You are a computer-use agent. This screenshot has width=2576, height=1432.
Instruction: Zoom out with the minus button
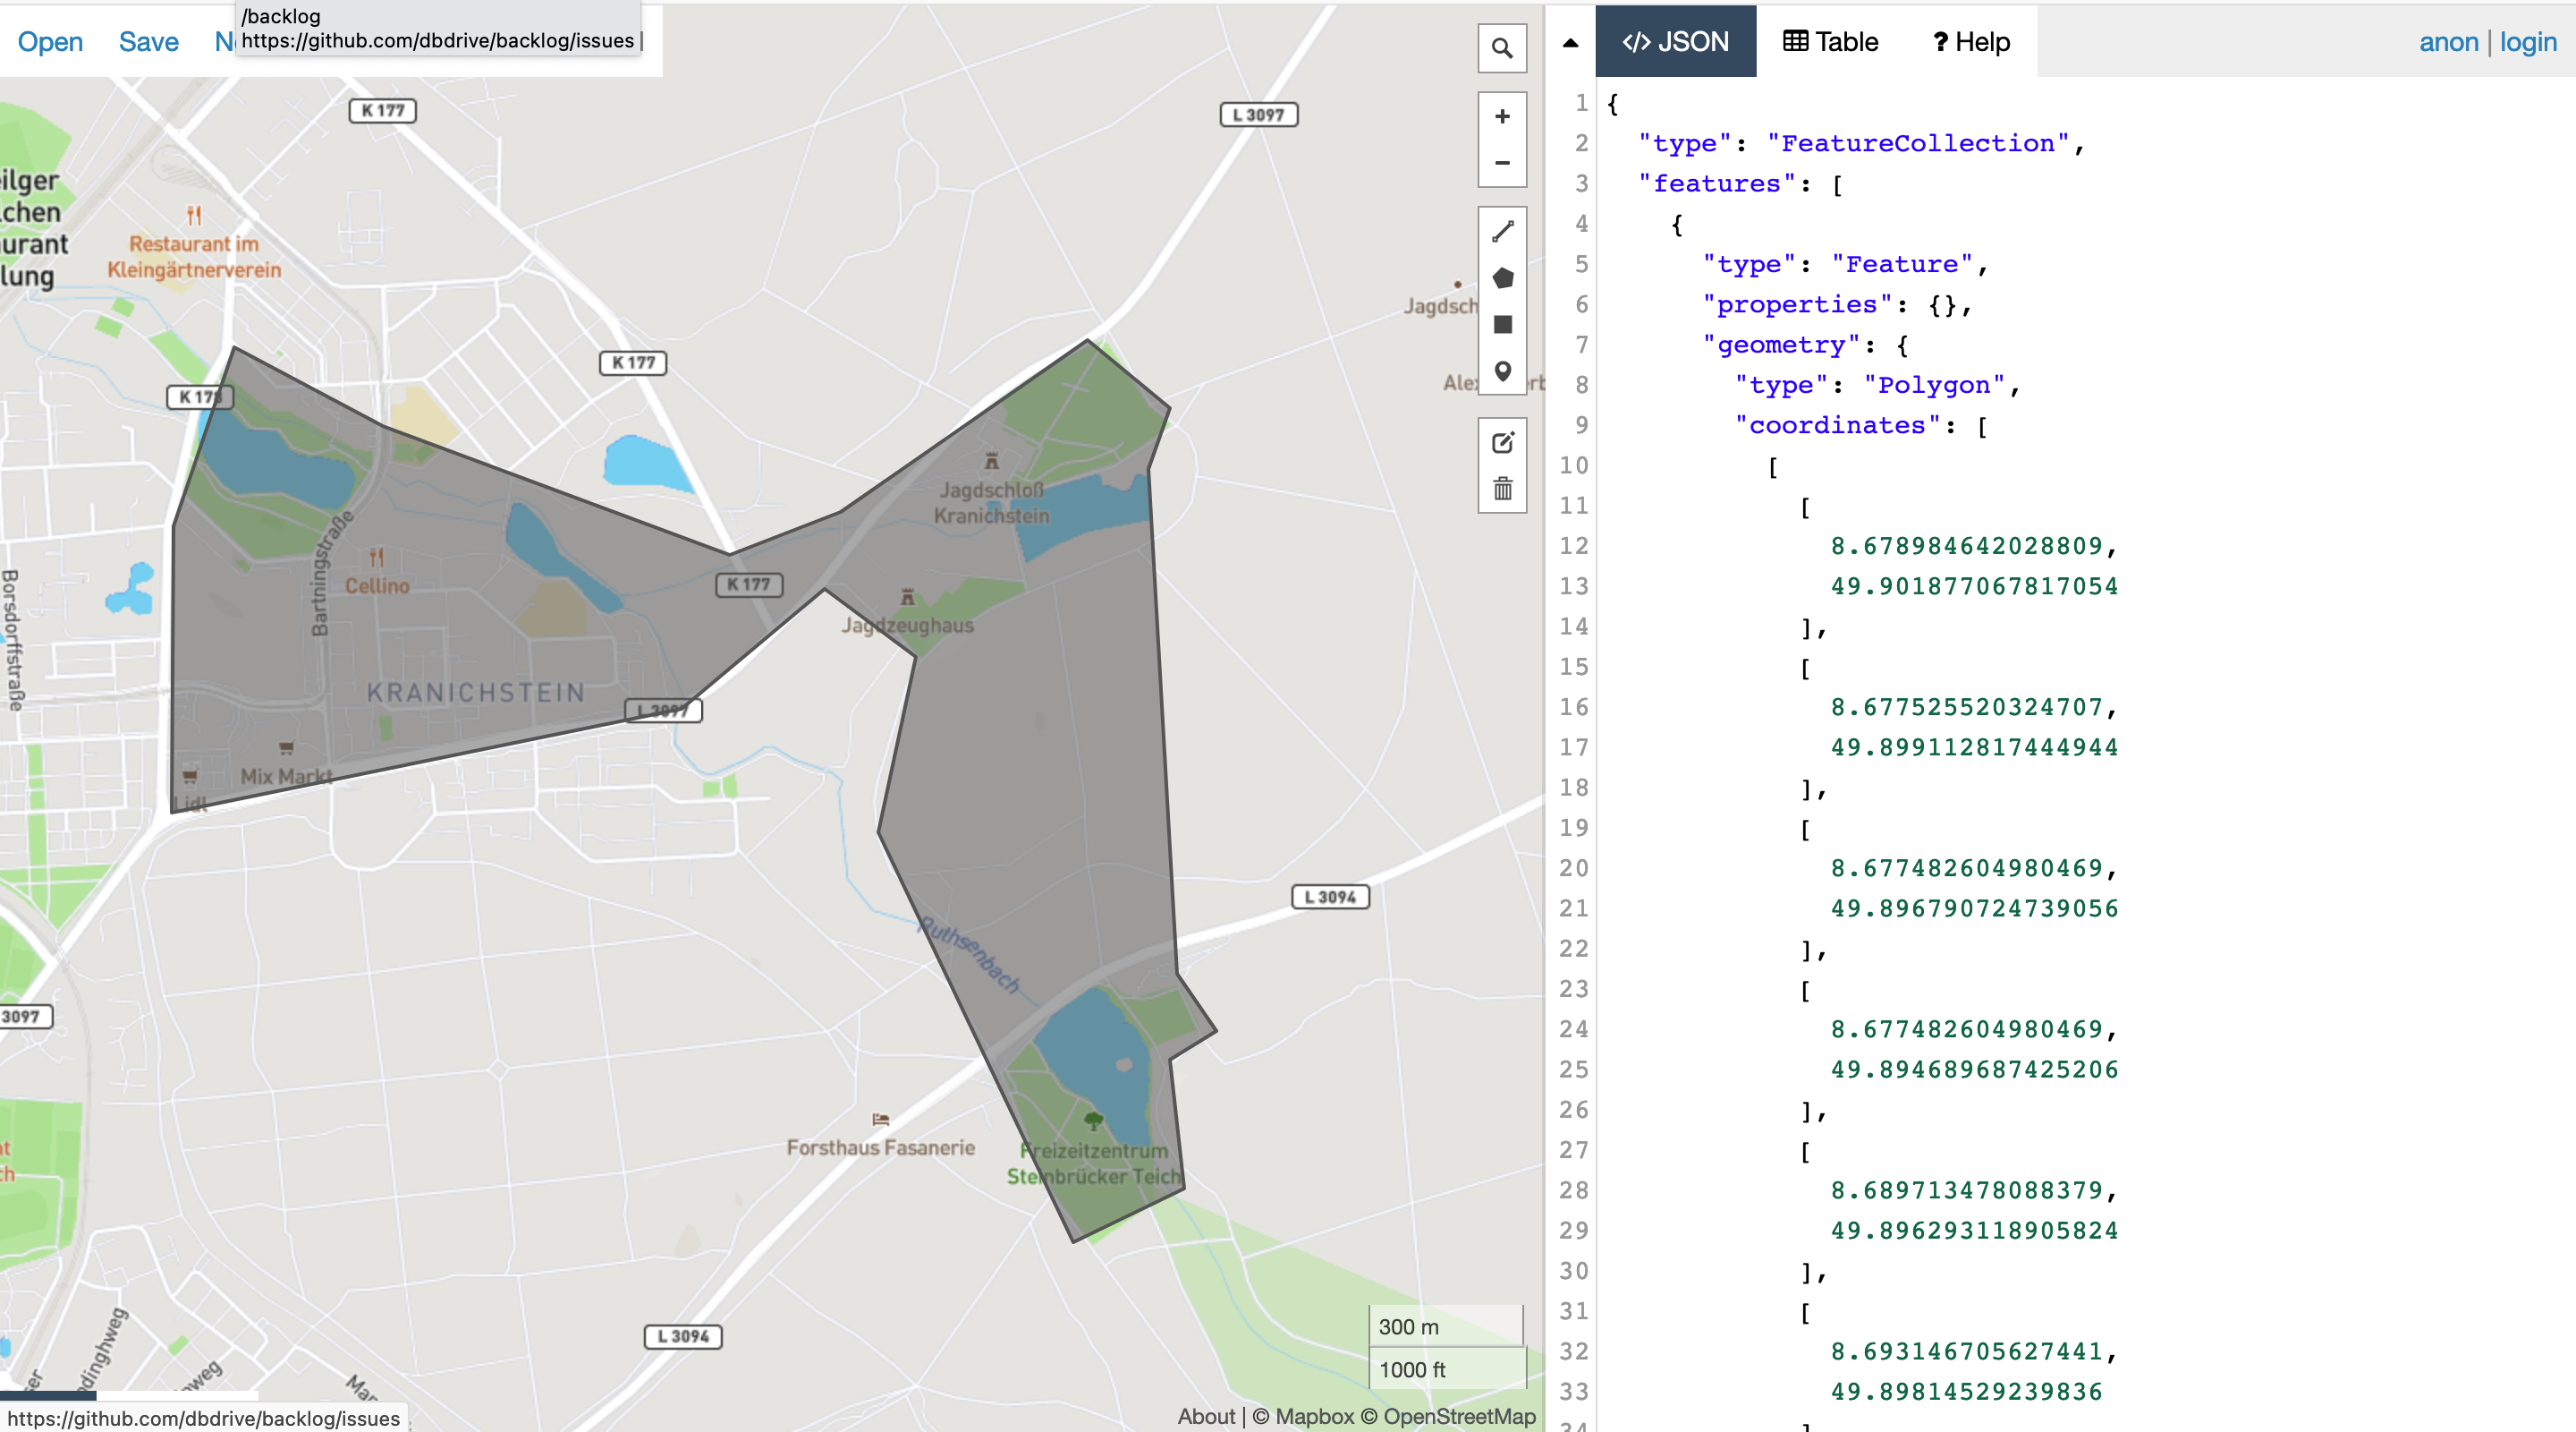(1502, 163)
